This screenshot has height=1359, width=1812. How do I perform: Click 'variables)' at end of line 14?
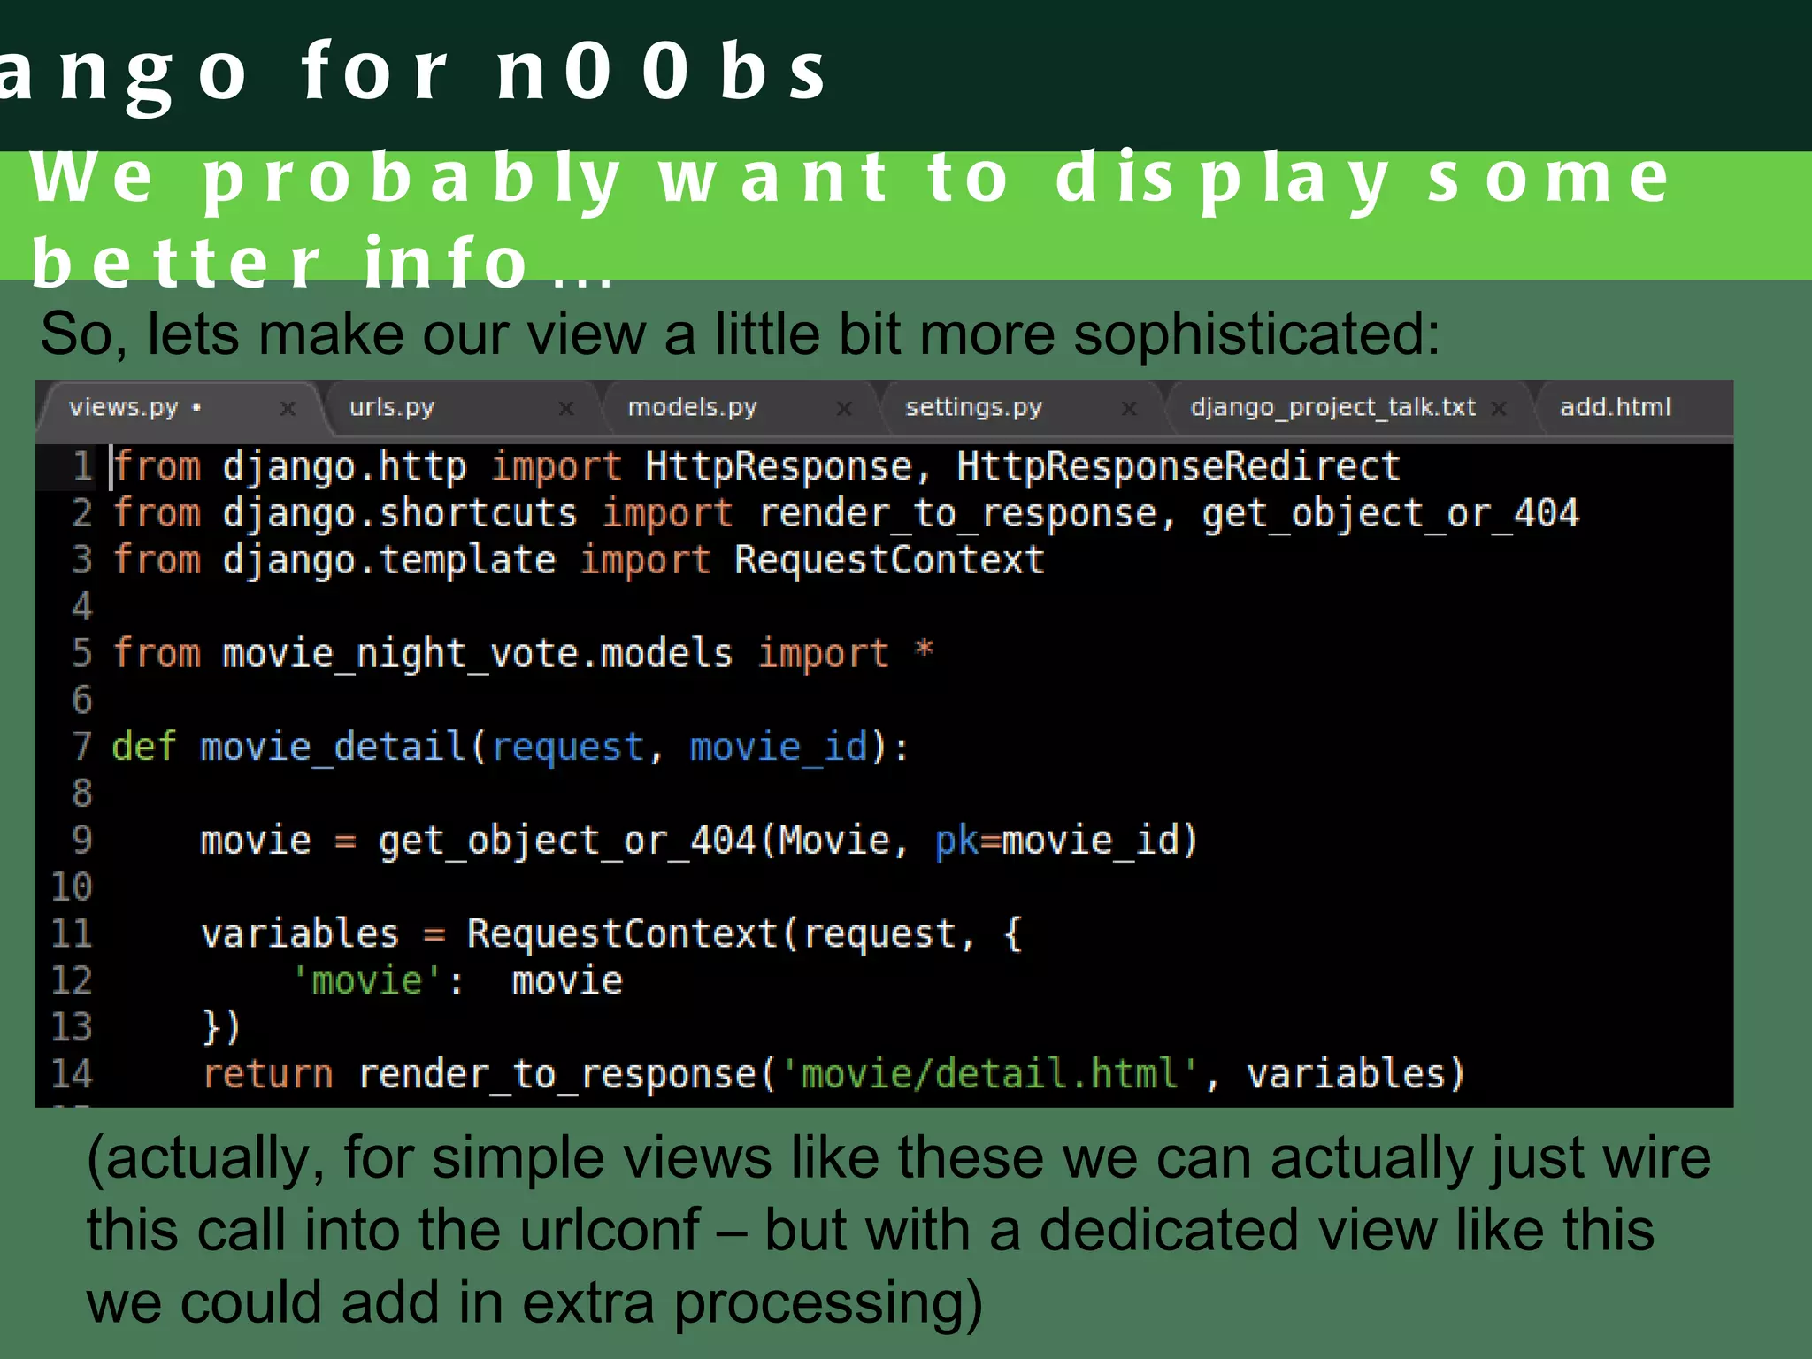1356,1073
